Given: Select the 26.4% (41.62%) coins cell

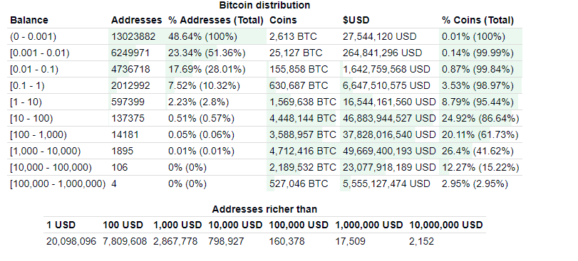Looking at the screenshot, I should [x=478, y=151].
